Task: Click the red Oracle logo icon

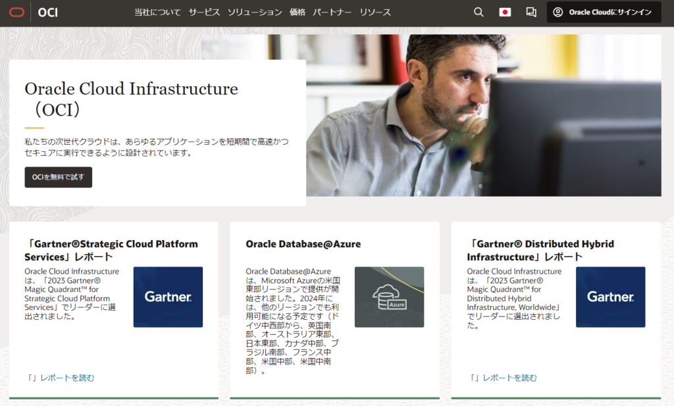Action: (16, 12)
